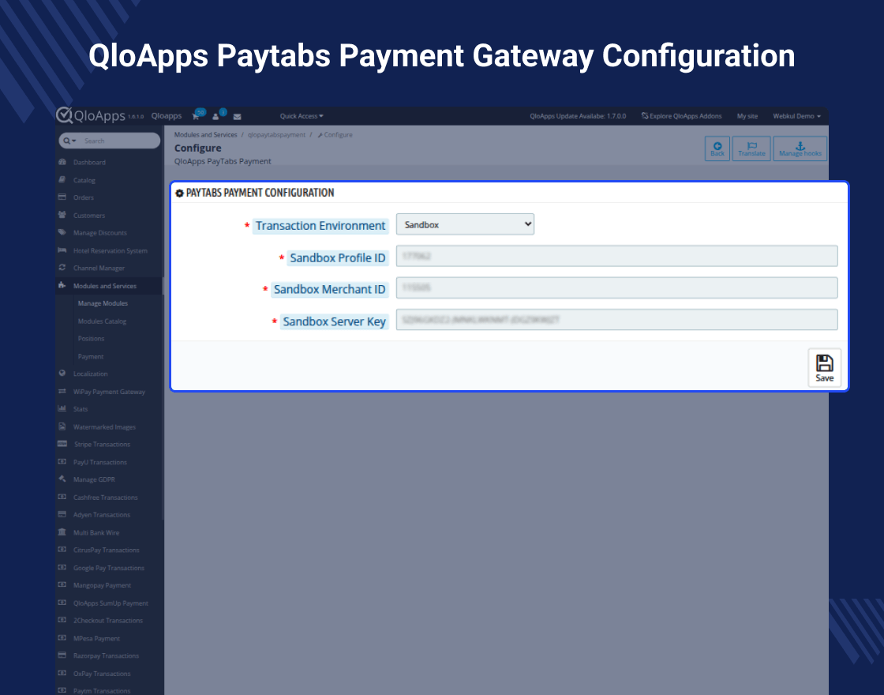Focus the Sandbox Server Key field
The image size is (884, 695).
point(616,320)
